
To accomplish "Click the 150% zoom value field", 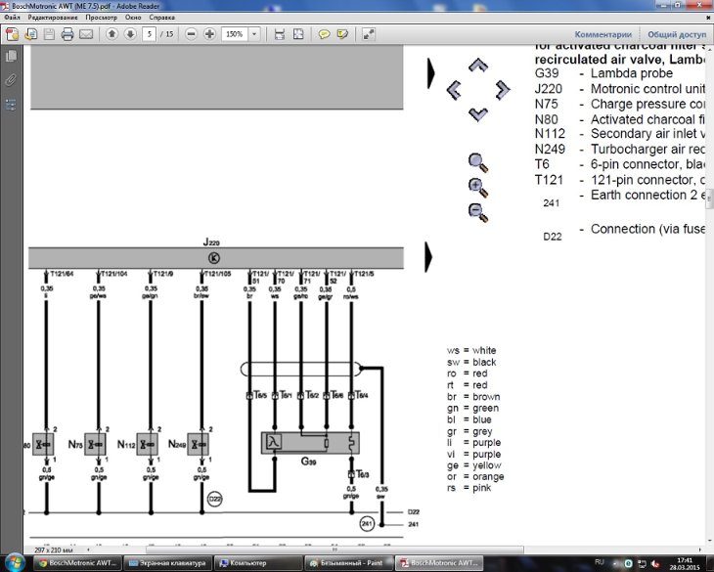I will pyautogui.click(x=235, y=34).
